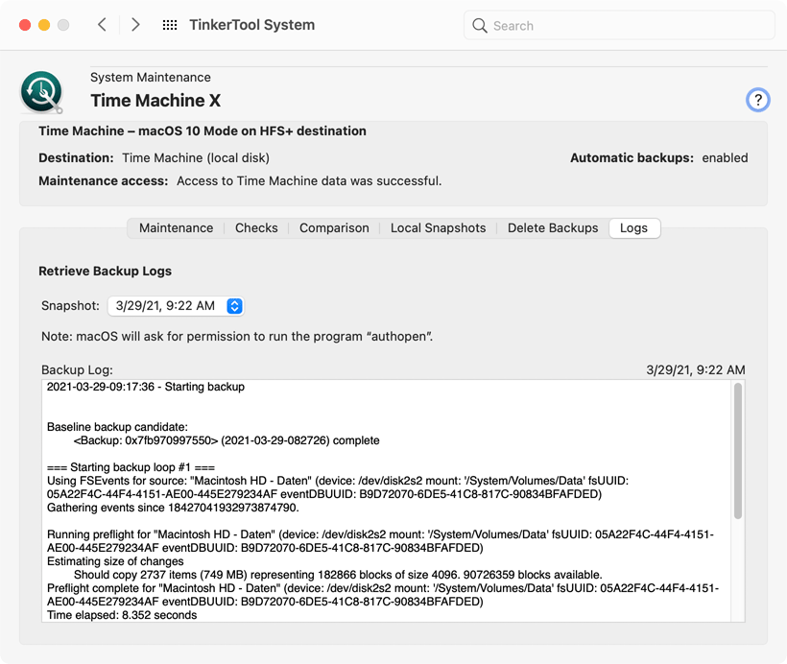Click 'Estimating size of changes' line
Viewport: 787px width, 664px height.
pos(115,561)
